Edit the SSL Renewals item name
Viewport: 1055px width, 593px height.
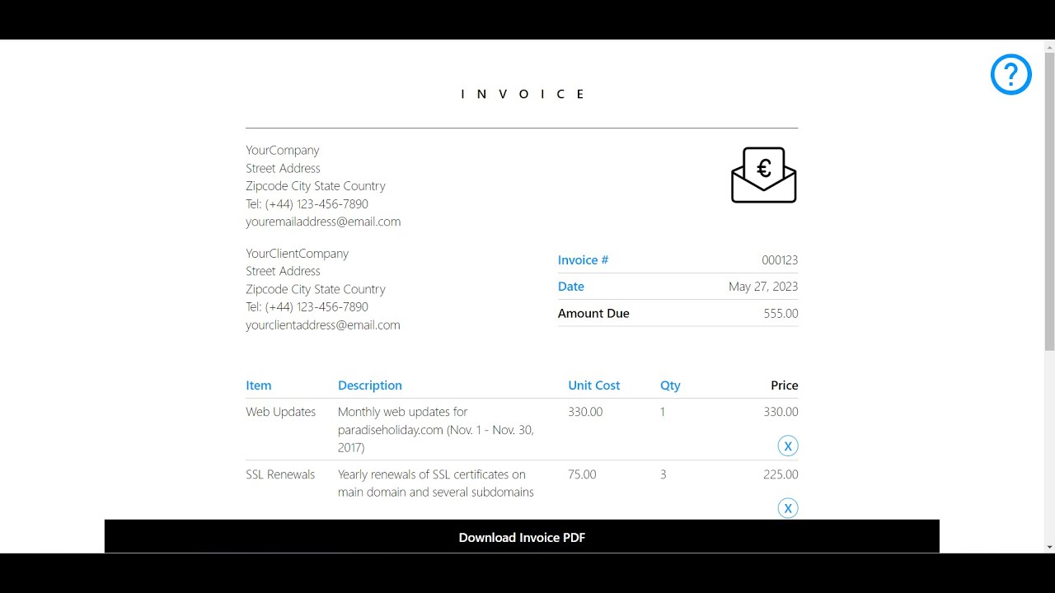pos(280,474)
